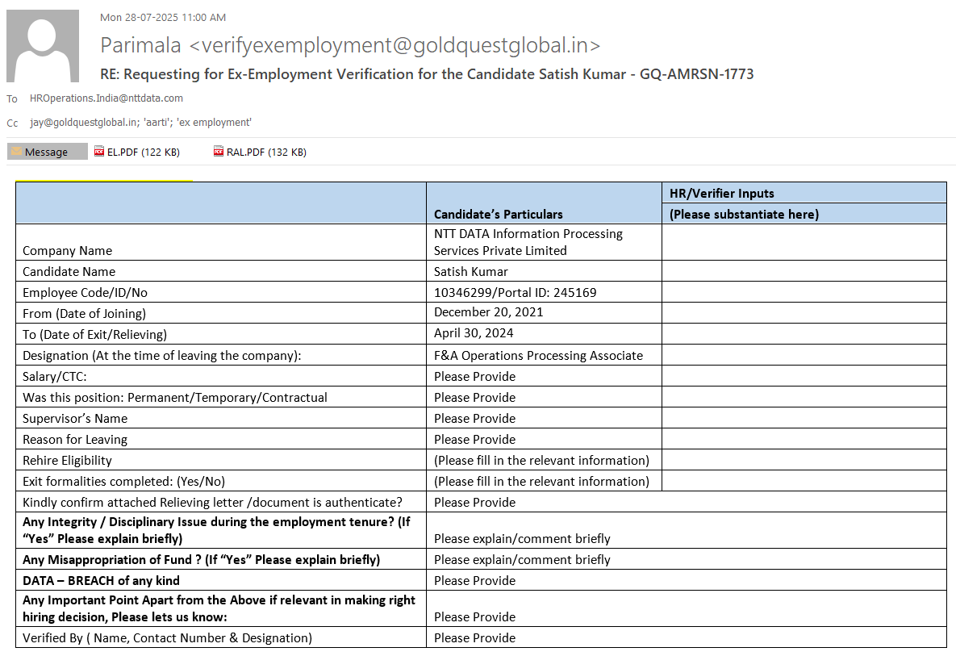The height and width of the screenshot is (656, 956).
Task: Click the April 30, 2024 cell
Action: click(x=544, y=333)
